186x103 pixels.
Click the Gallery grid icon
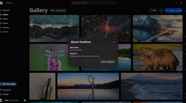(1, 15)
